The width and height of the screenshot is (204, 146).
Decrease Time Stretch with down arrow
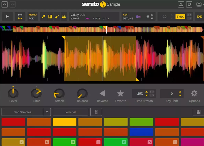[x=147, y=95]
